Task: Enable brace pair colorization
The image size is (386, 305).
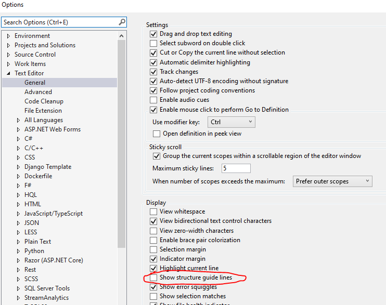Action: point(153,240)
